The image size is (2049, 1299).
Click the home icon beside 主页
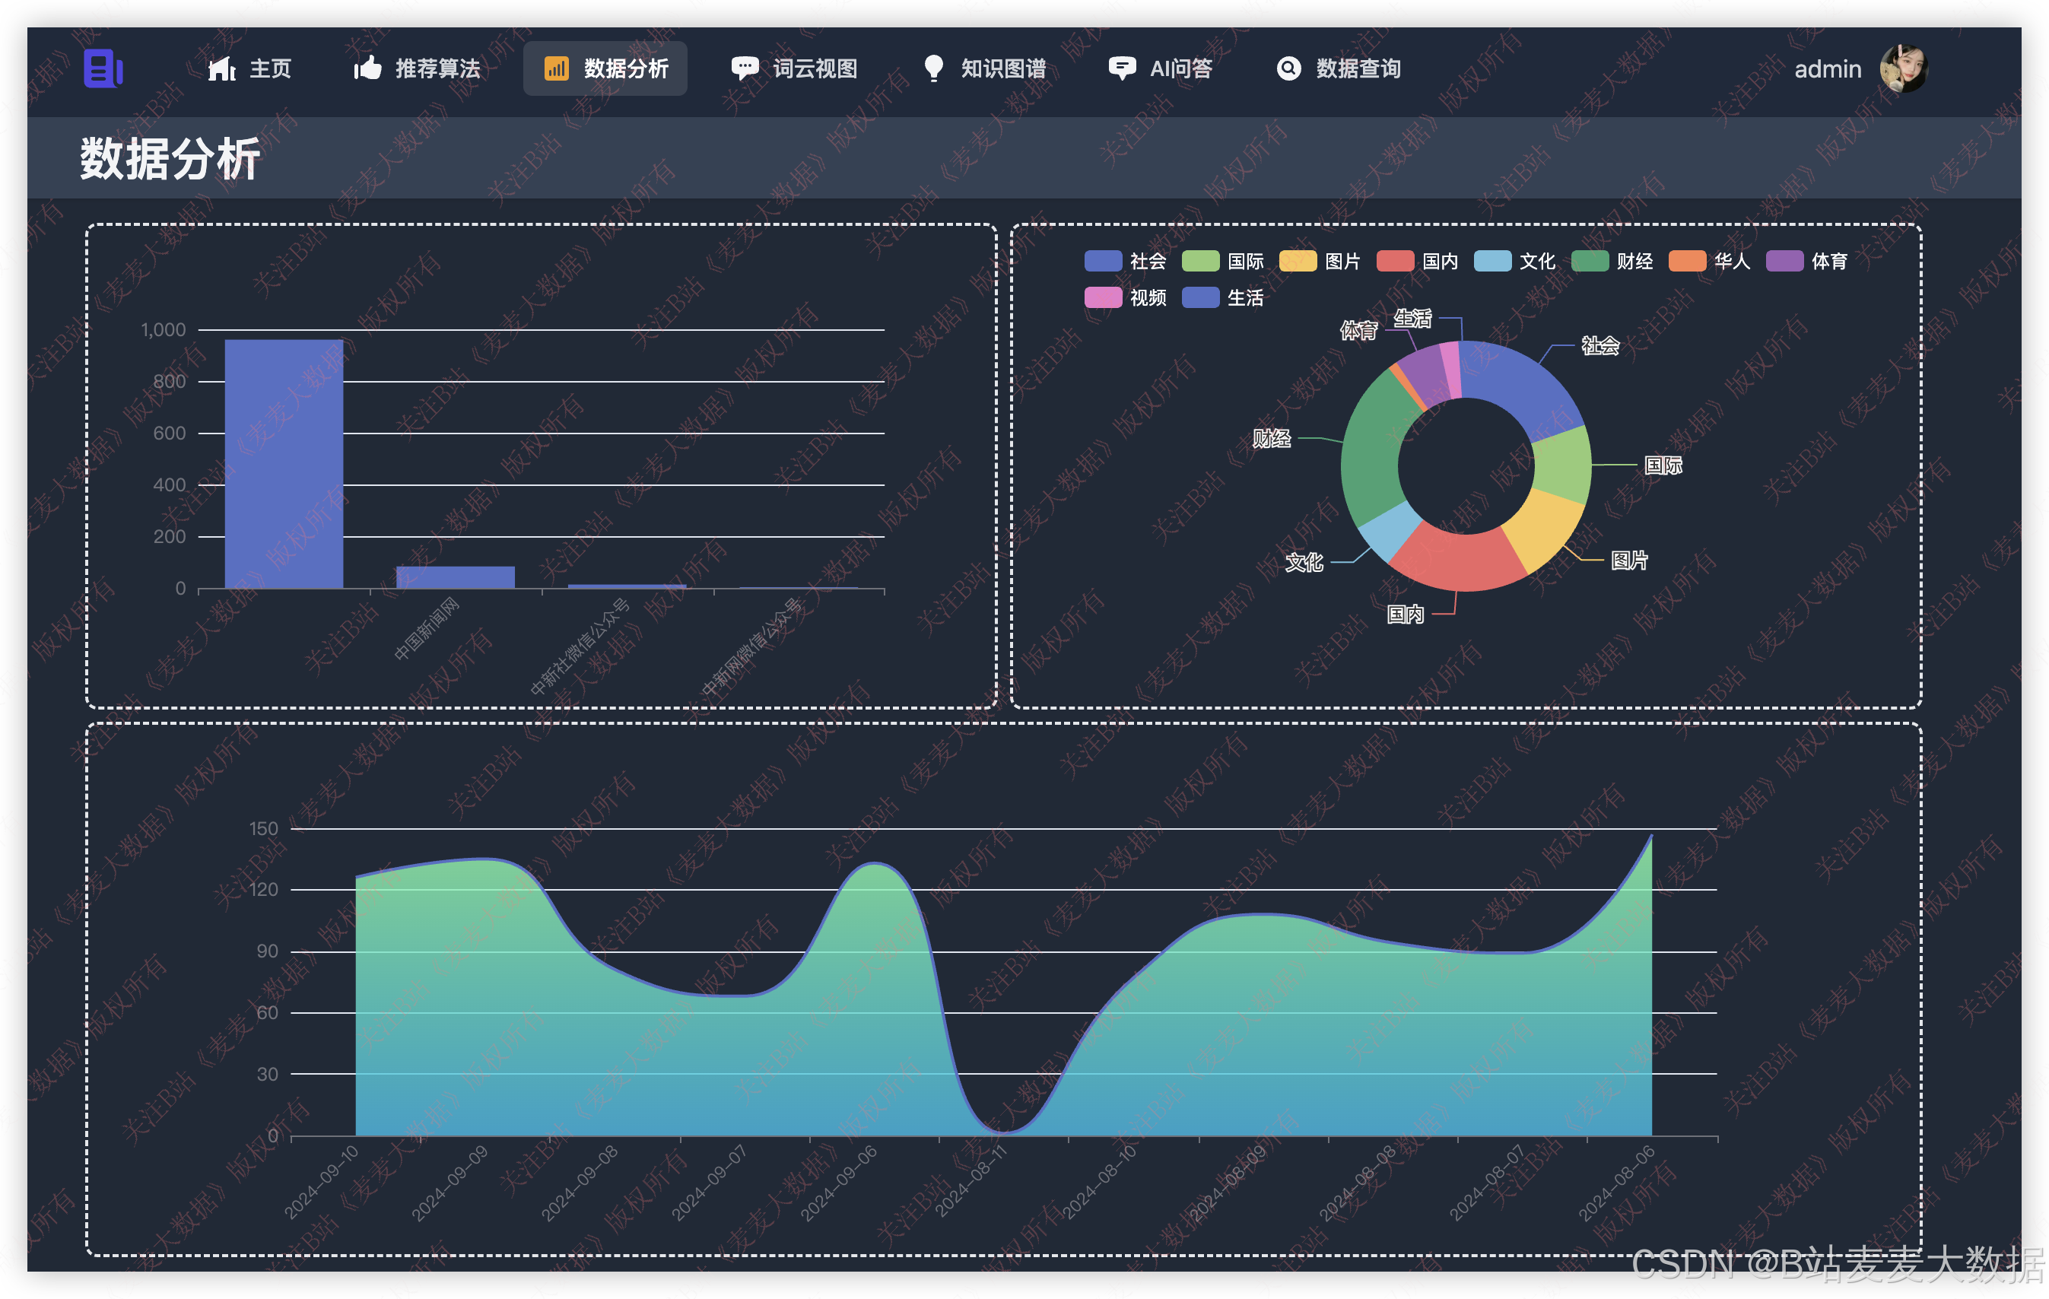click(x=221, y=68)
